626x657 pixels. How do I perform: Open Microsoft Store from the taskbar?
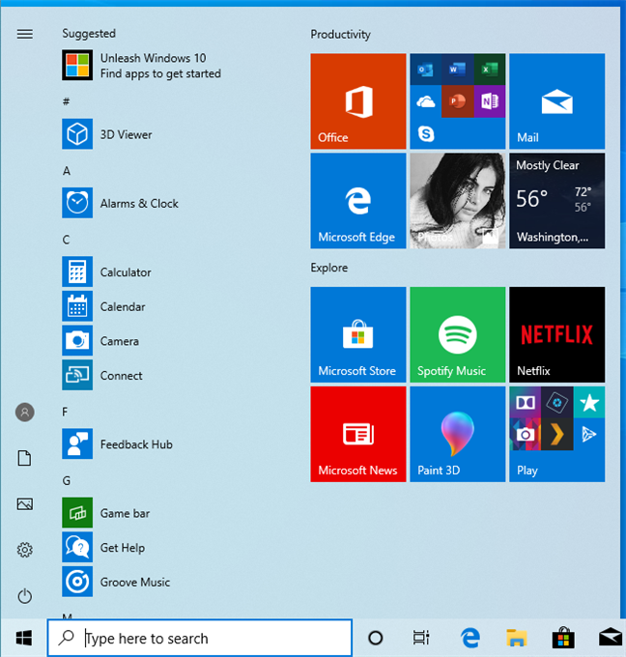point(563,638)
